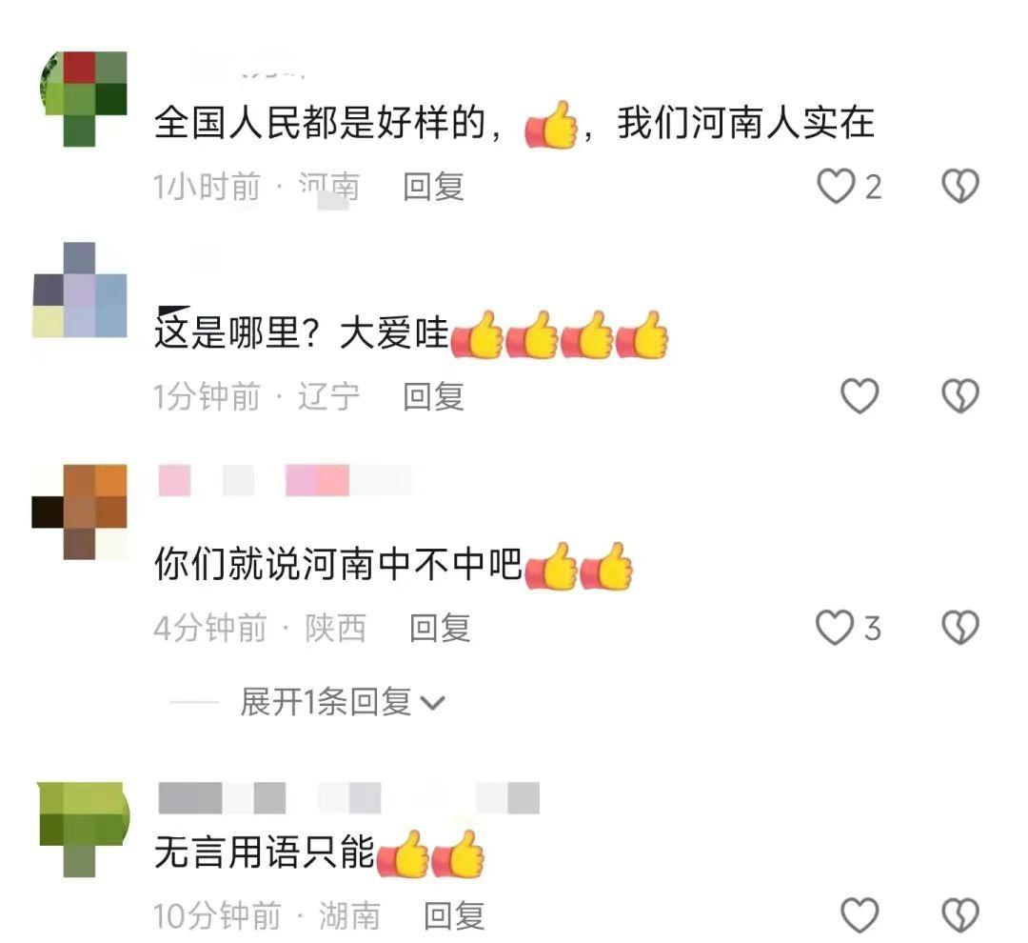Like the comment posted from 河南
Viewport: 1028px width, 943px height.
point(836,186)
